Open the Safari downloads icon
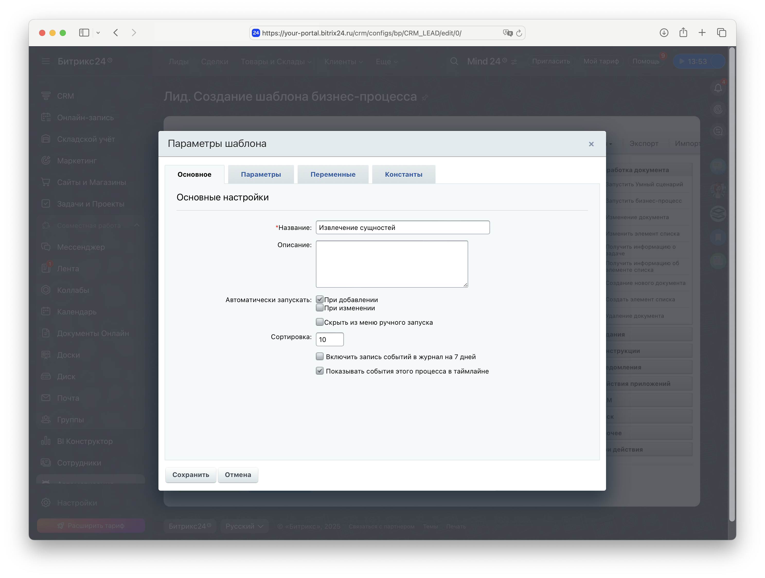765x578 pixels. [664, 33]
